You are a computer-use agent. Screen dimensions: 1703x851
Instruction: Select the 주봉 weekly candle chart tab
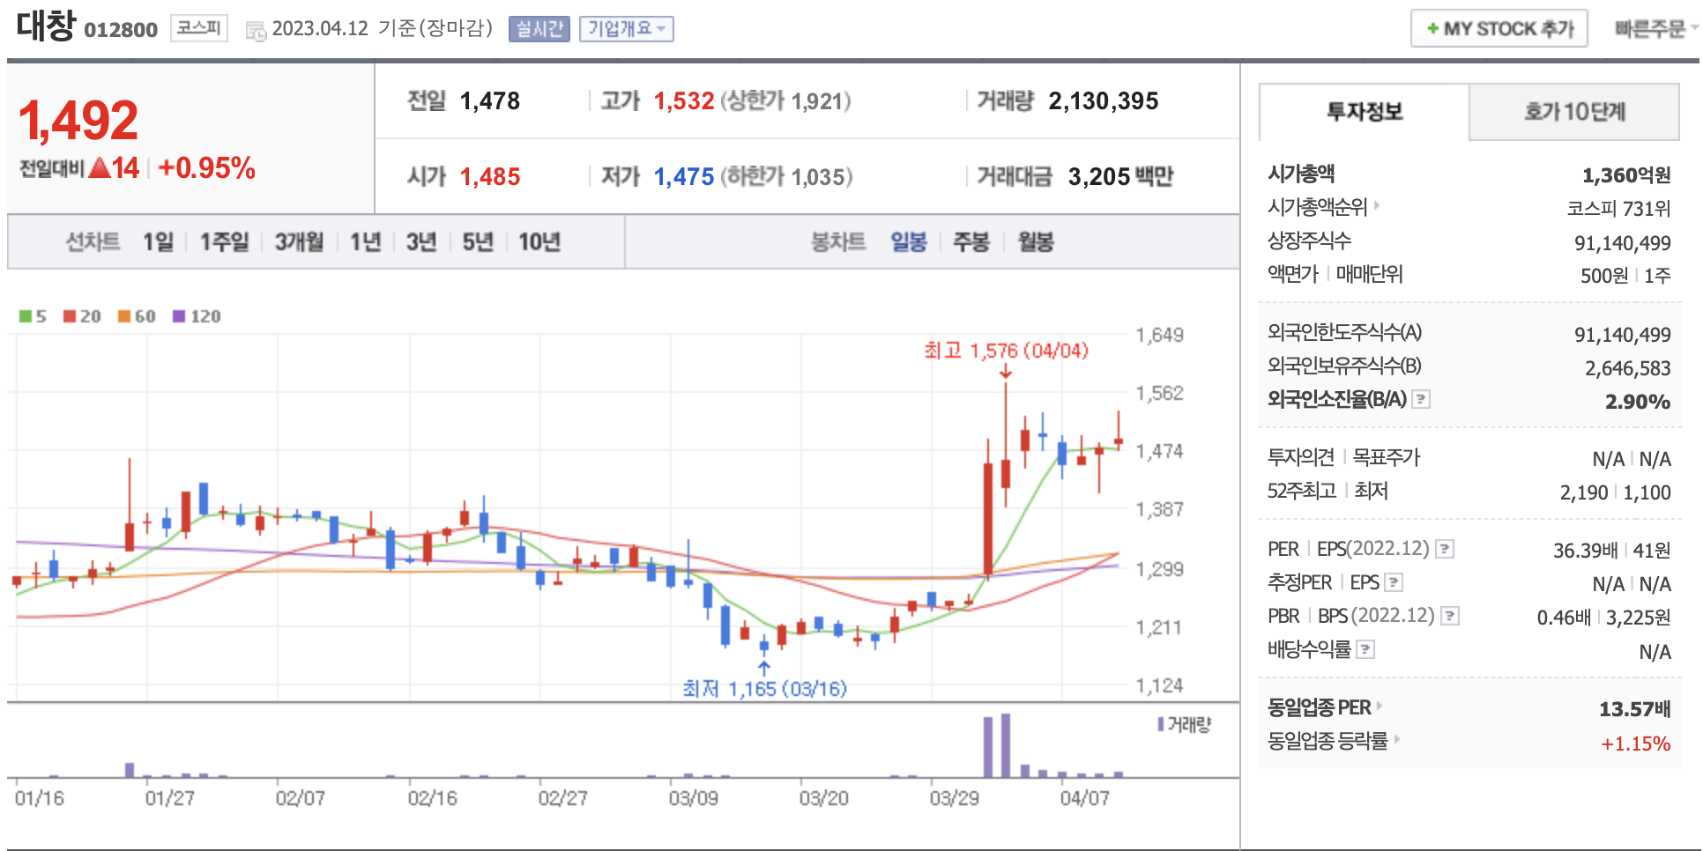click(x=970, y=242)
